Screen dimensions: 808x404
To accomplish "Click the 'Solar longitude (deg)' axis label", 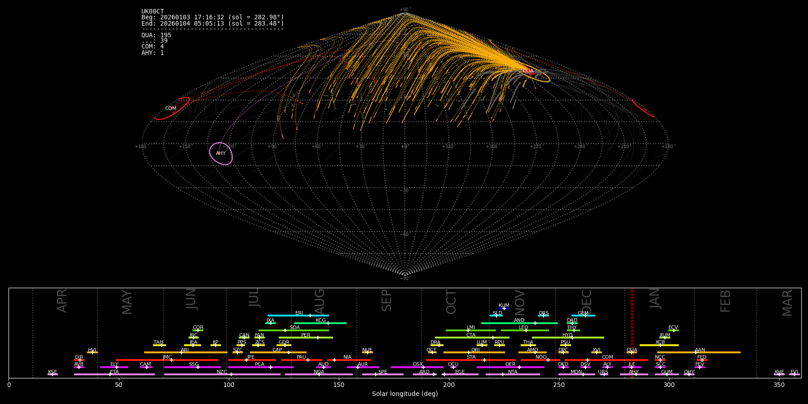I will 404,394.
